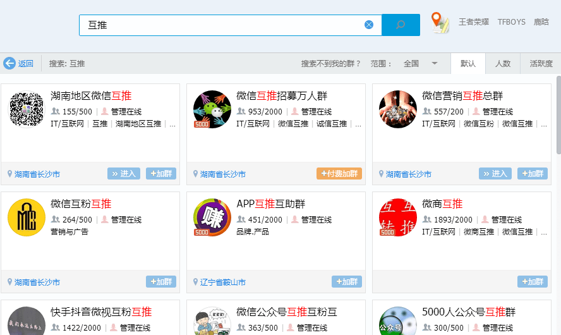The width and height of the screenshot is (561, 335).
Task: Open the 快手抖音微视互粉互推 group title
Action: click(101, 312)
